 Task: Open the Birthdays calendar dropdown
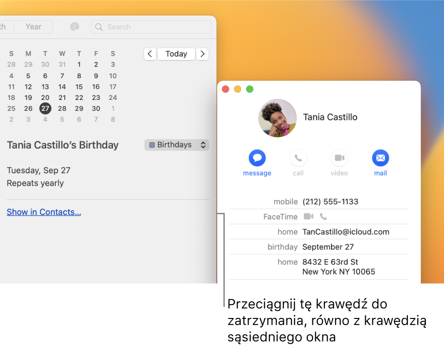(176, 145)
